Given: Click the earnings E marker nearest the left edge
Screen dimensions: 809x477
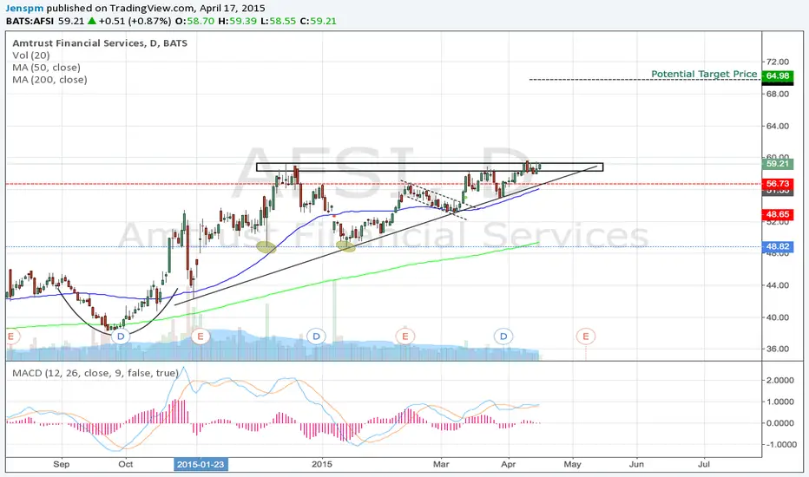Looking at the screenshot, I should click(x=10, y=337).
